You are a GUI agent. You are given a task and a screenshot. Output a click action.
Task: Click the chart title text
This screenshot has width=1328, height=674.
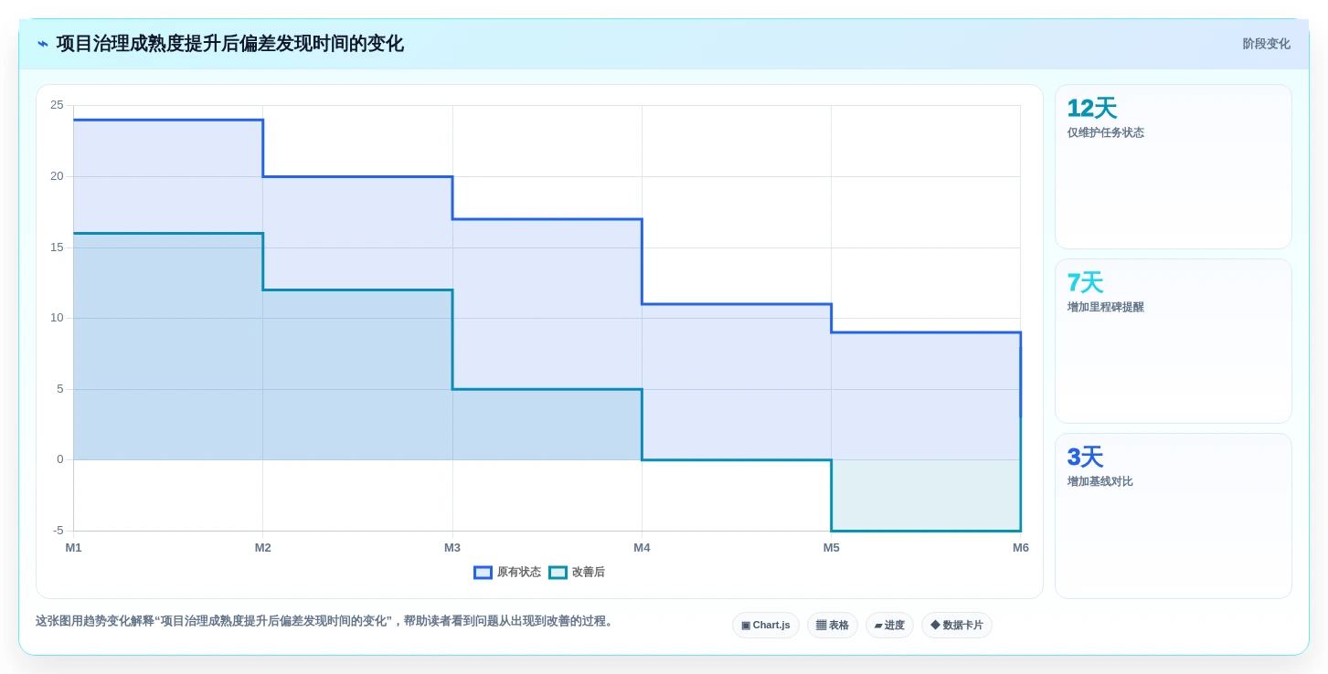coord(230,44)
